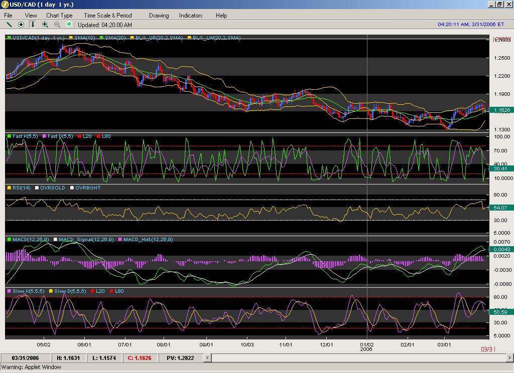Click the MACD_Hist legend marker

point(120,240)
